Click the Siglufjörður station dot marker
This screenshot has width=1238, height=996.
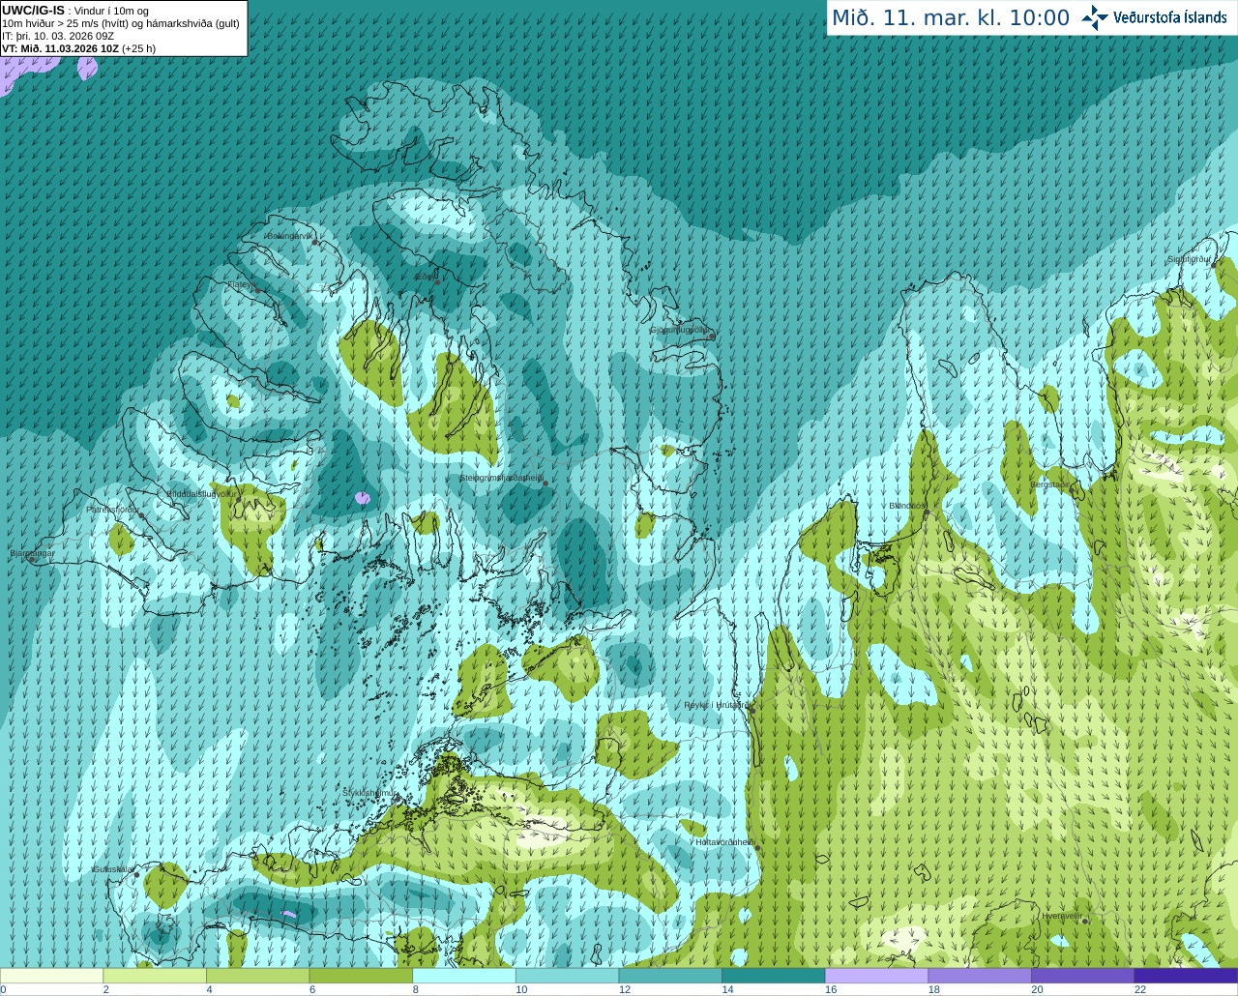[1213, 266]
